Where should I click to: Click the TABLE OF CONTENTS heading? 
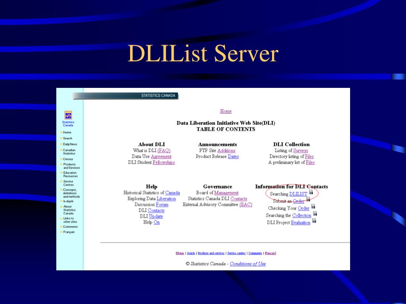(226, 129)
